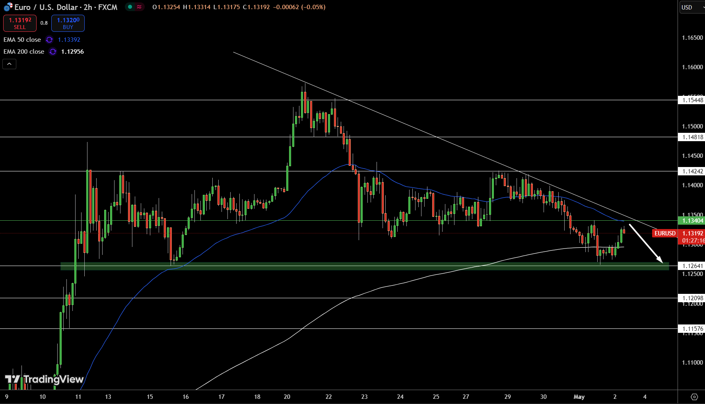The width and height of the screenshot is (705, 404).
Task: Click the 1.16000 price axis tick
Action: click(693, 67)
